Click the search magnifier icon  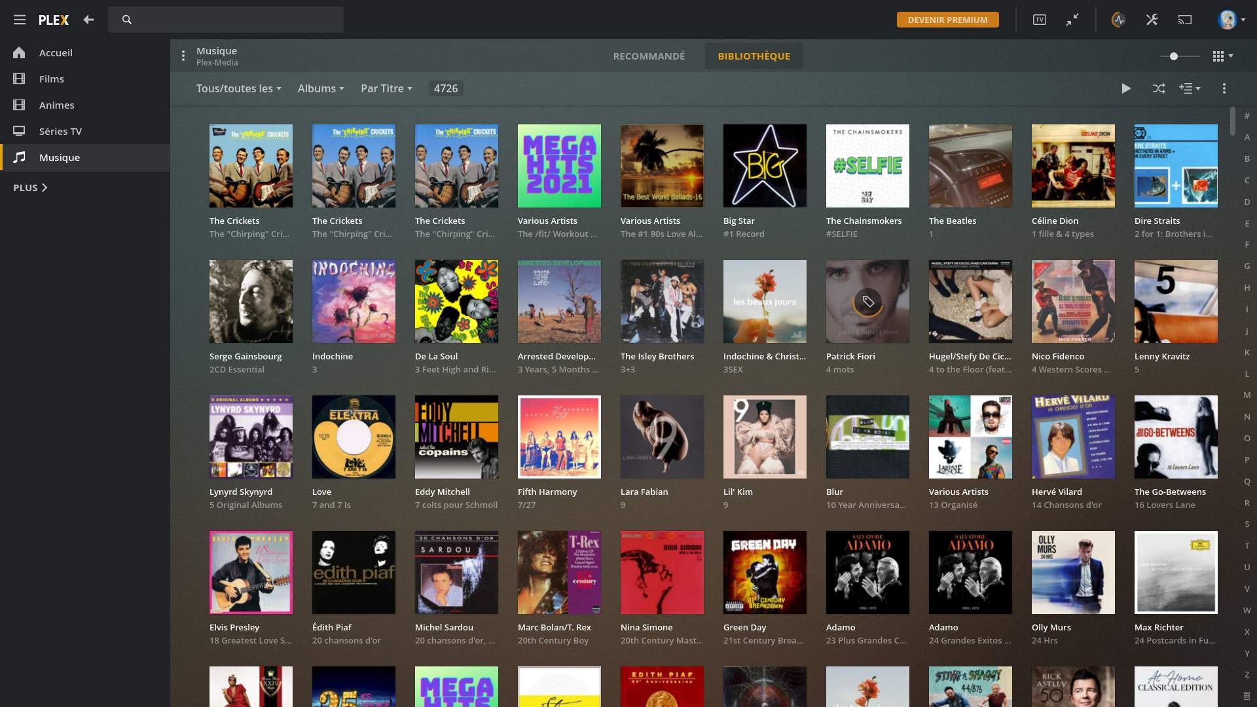pos(127,20)
